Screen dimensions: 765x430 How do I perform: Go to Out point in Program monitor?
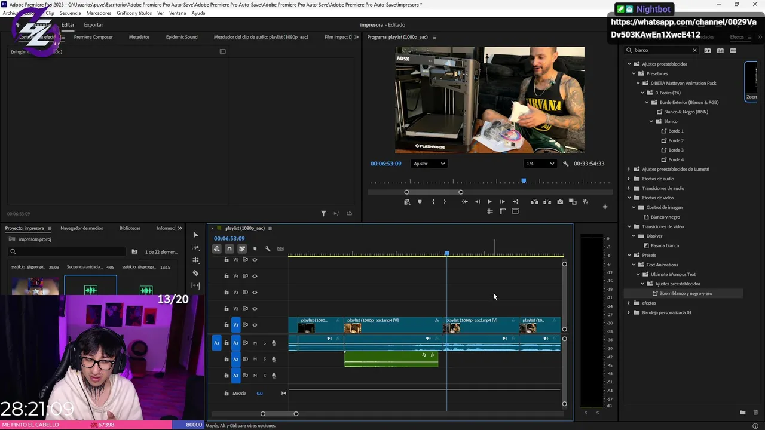pos(515,202)
